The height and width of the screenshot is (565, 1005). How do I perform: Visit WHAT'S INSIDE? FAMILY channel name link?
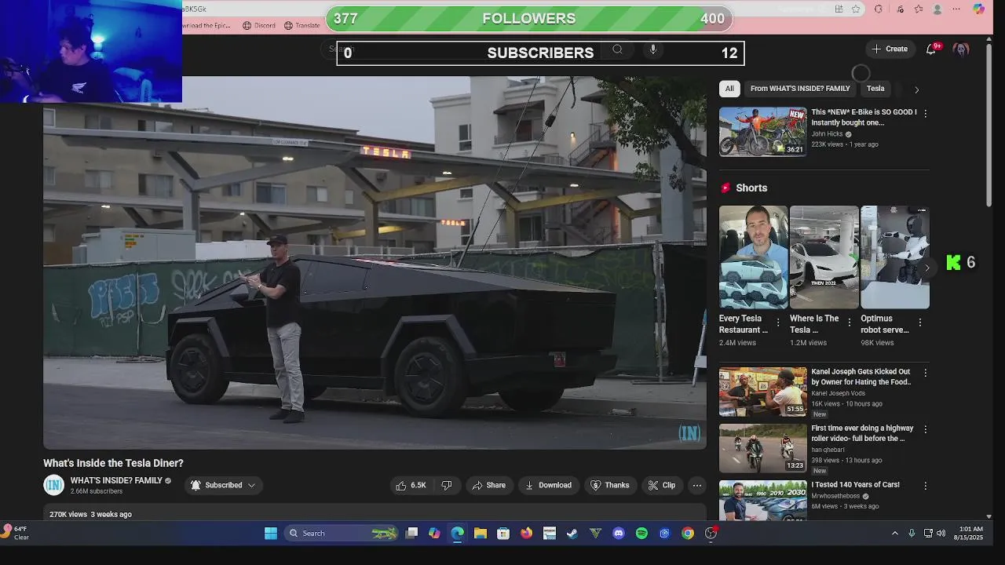click(116, 480)
